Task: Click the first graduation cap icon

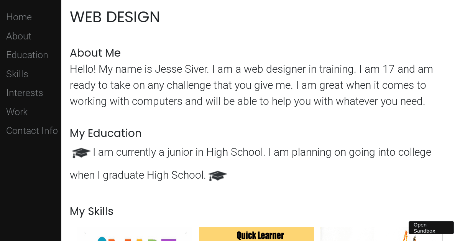Action: [x=81, y=152]
